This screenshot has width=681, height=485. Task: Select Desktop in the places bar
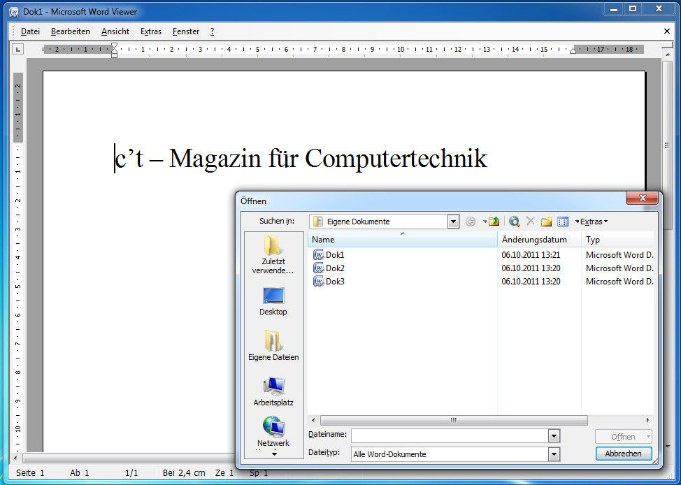pyautogui.click(x=273, y=301)
